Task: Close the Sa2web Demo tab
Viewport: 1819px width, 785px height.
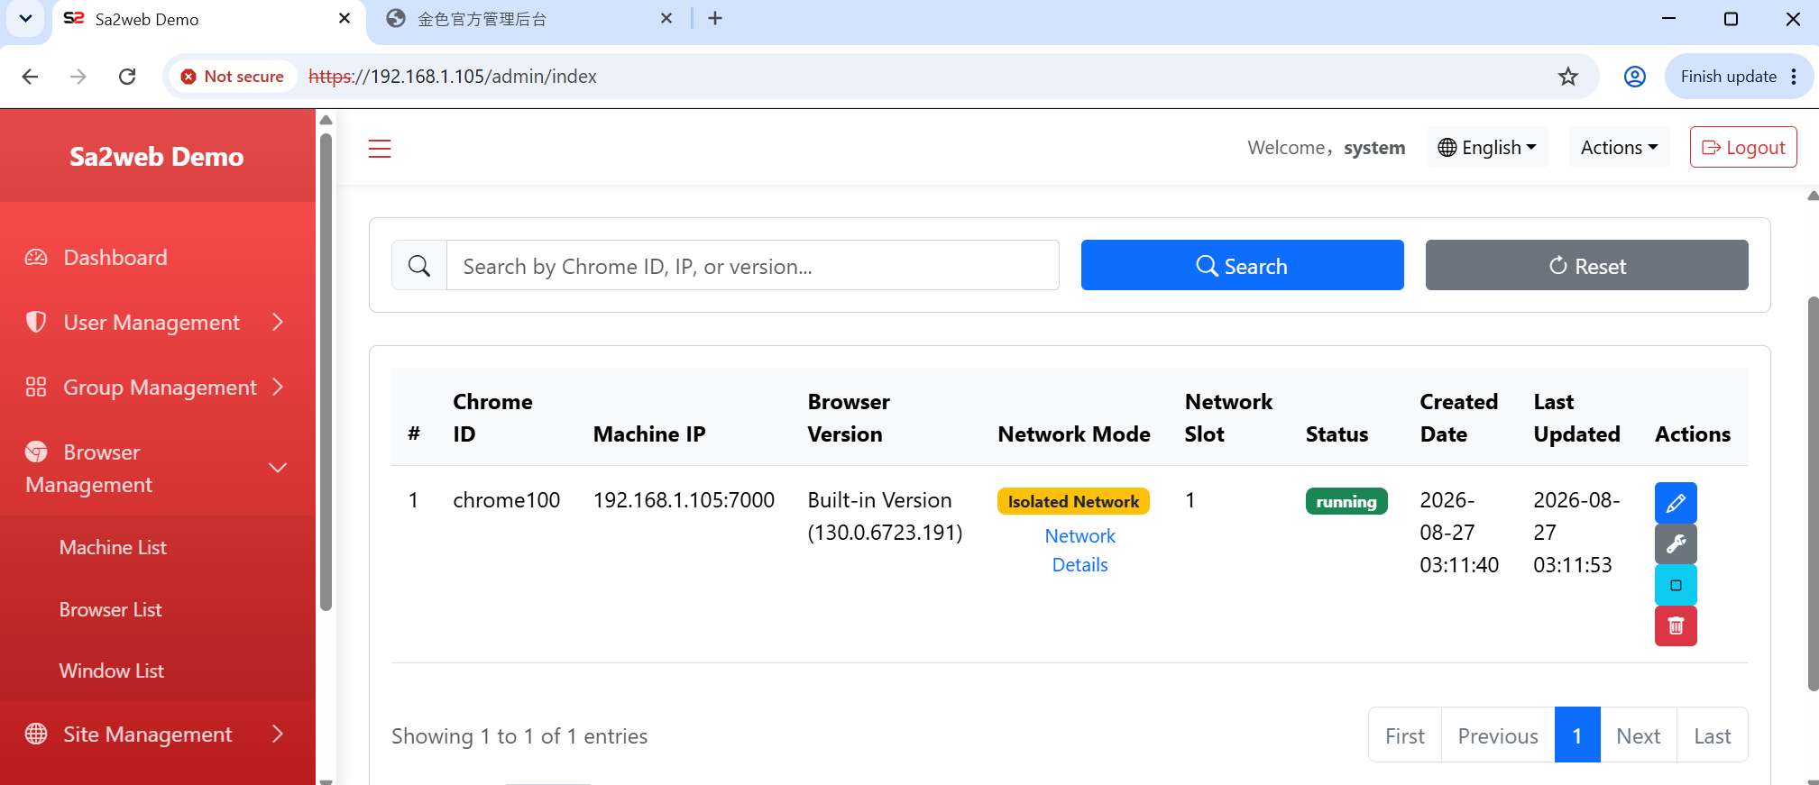Action: [345, 19]
